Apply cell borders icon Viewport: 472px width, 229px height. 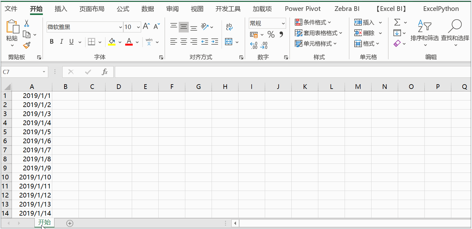(91, 41)
